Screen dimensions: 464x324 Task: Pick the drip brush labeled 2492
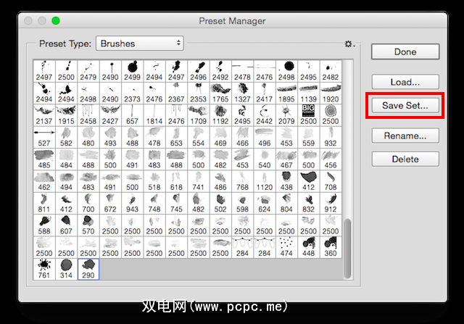coord(220,71)
